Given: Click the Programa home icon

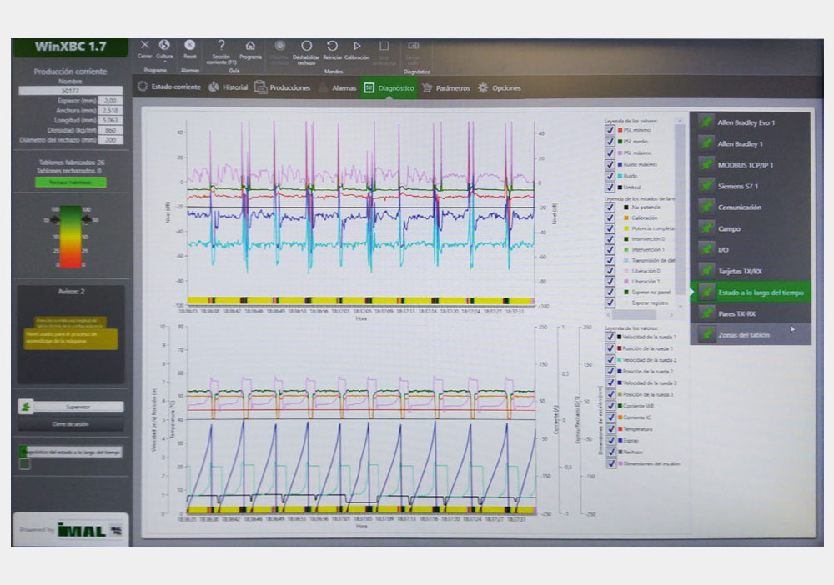Looking at the screenshot, I should point(250,46).
